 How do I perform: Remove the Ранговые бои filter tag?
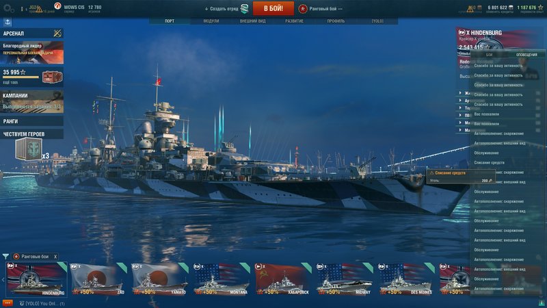pos(55,257)
